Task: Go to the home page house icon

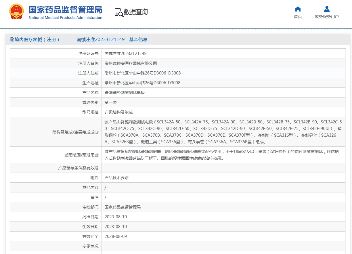Action: pos(298,9)
